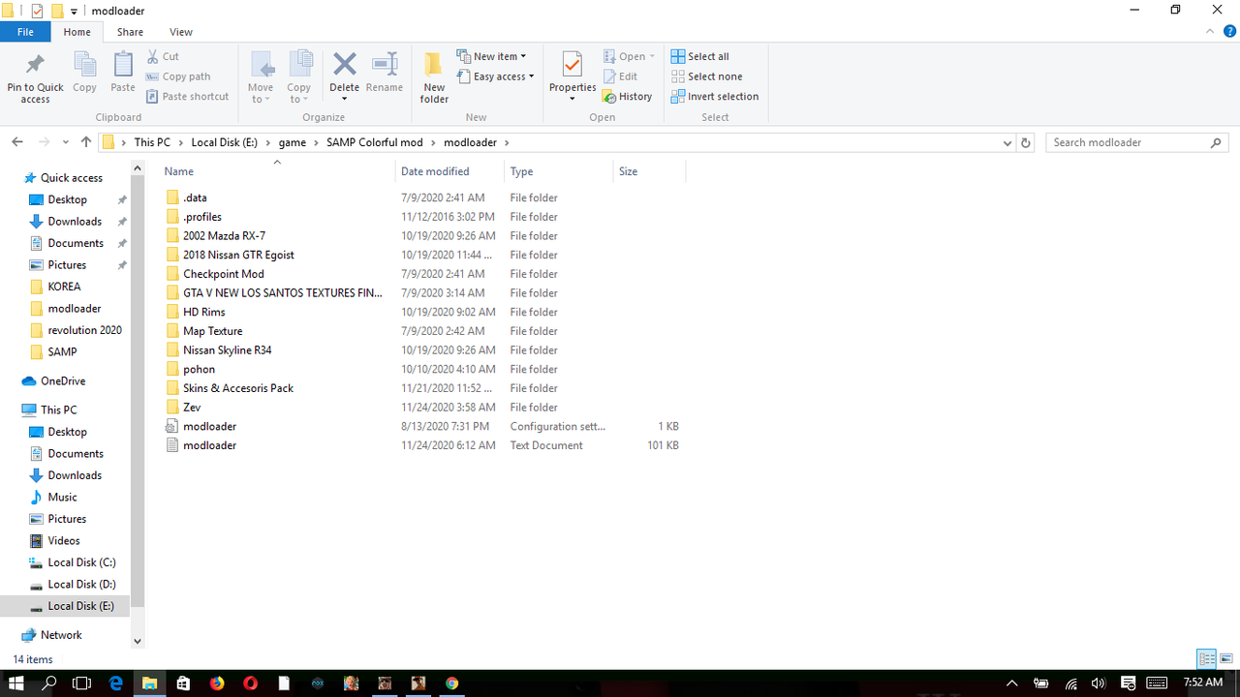Click Paste shortcut in the ribbon
Image resolution: width=1240 pixels, height=697 pixels.
(188, 96)
